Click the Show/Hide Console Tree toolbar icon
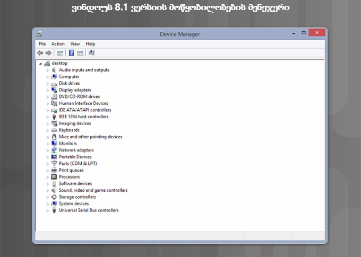Image resolution: width=361 pixels, height=257 pixels. [60, 53]
